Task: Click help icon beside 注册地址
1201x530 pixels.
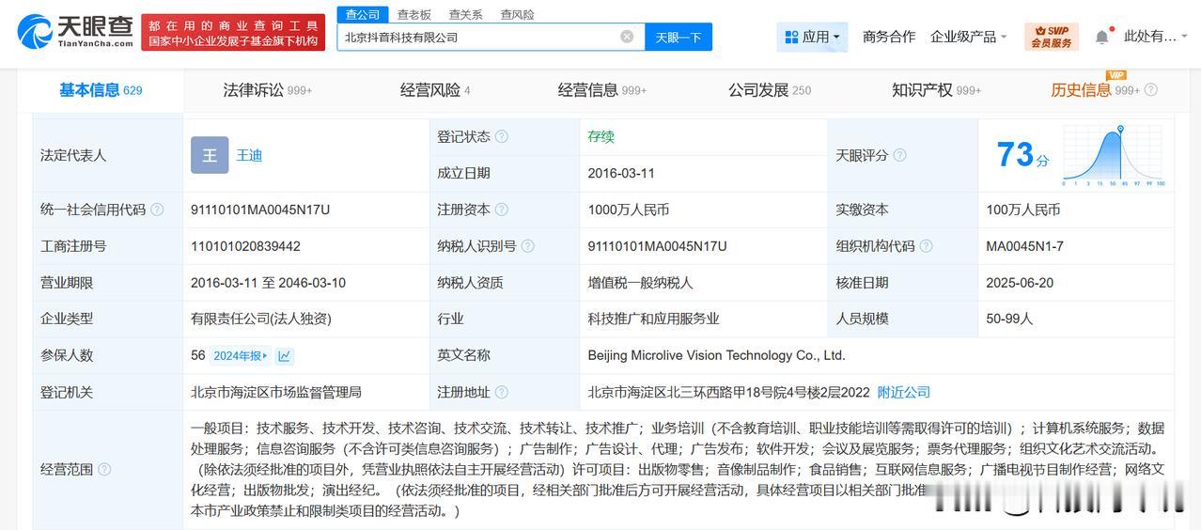Action: click(502, 392)
